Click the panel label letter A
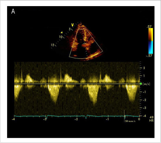The image size is (161, 143). [13, 11]
